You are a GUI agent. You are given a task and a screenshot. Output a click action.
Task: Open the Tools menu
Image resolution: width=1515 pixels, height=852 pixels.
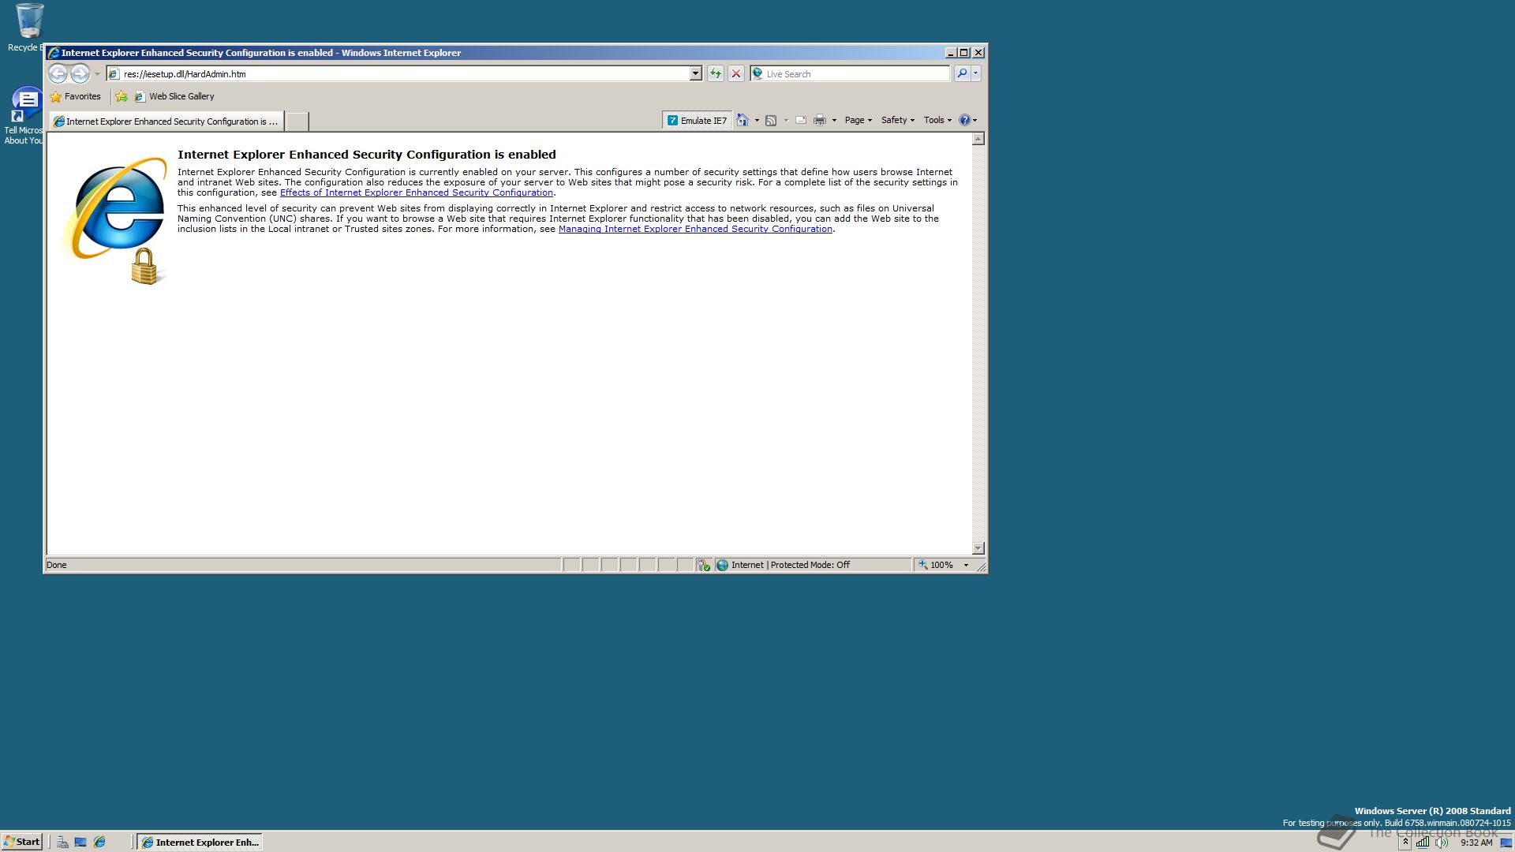(937, 120)
